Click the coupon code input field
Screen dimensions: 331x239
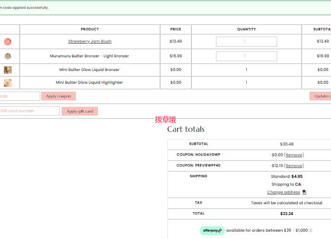click(x=20, y=96)
